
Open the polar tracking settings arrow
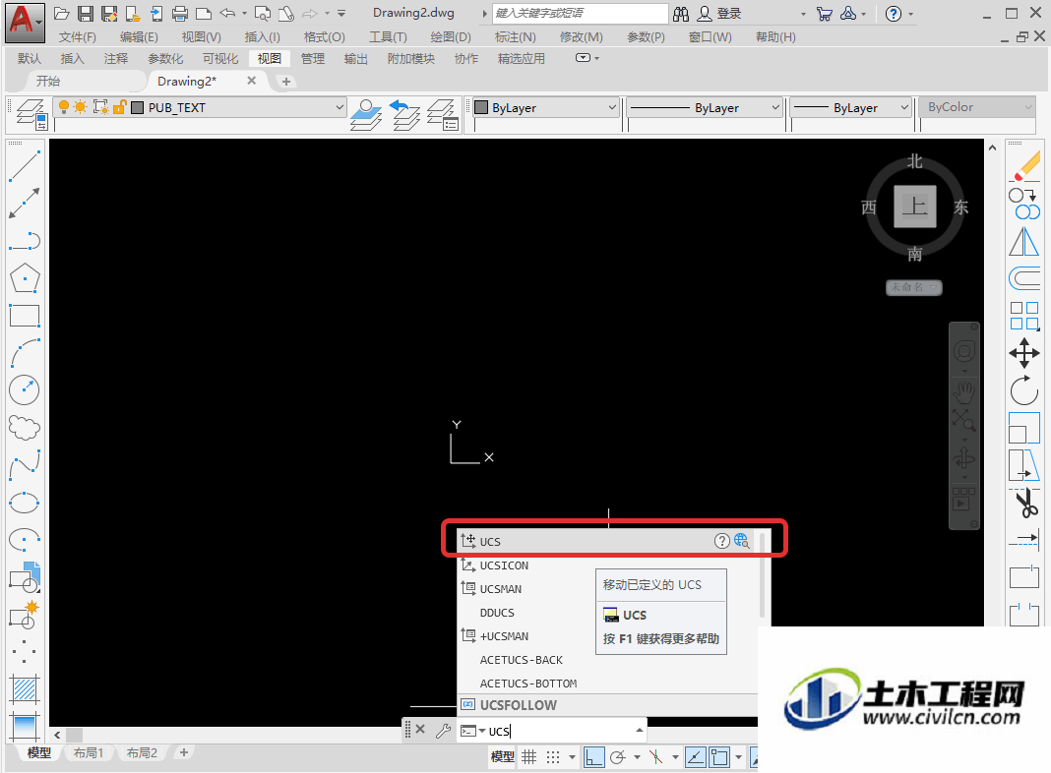pos(637,757)
